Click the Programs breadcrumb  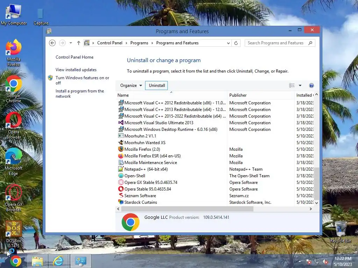(x=139, y=43)
